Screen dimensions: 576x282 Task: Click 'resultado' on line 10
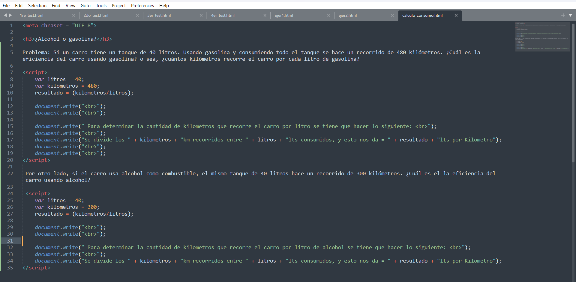(49, 93)
